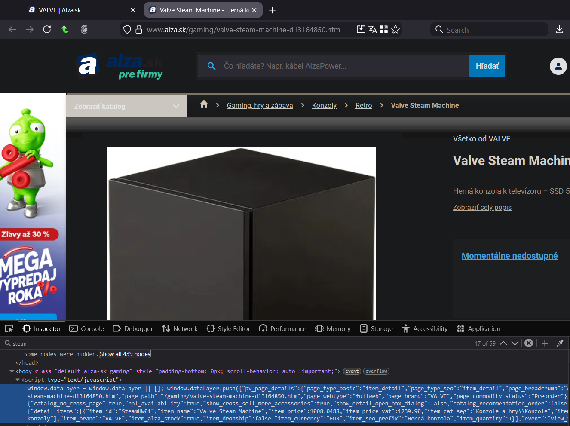Open the Network tab
The width and height of the screenshot is (570, 426).
180,329
